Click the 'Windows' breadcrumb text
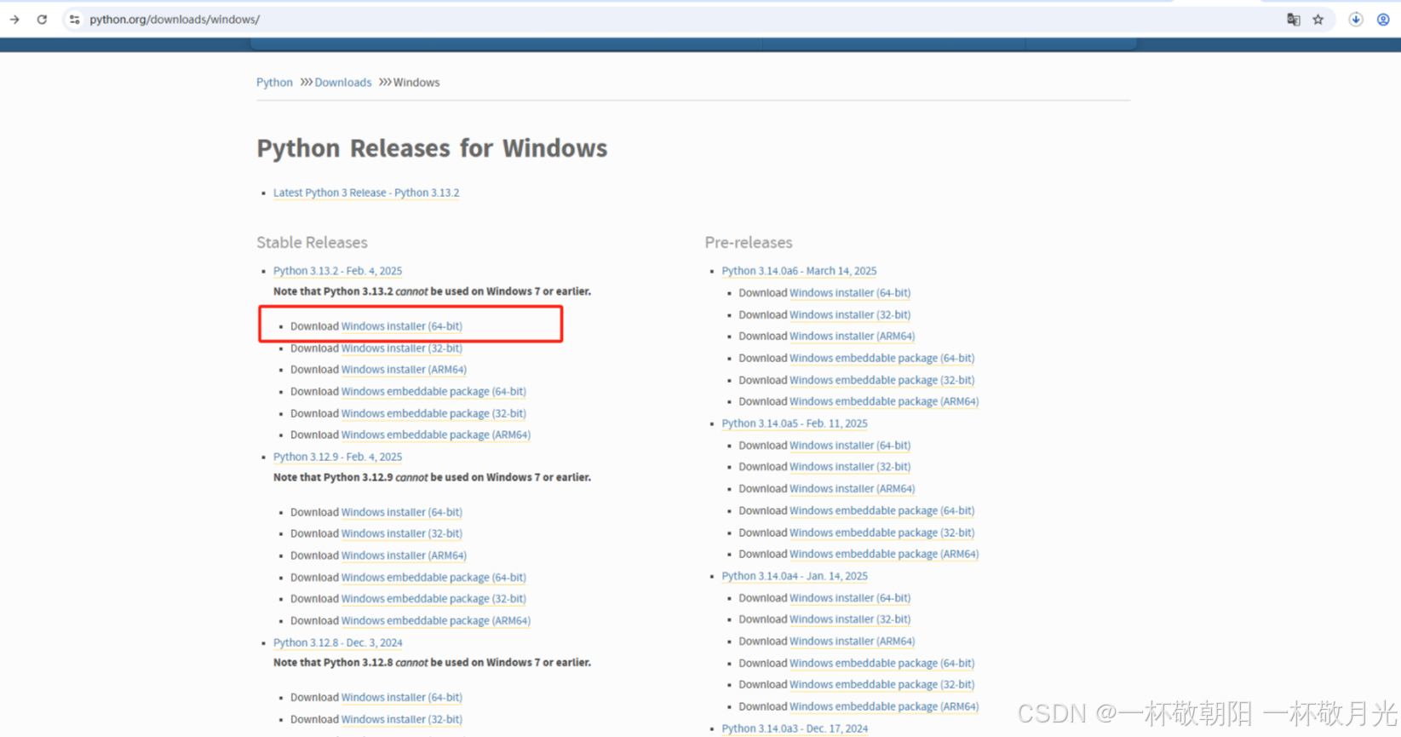This screenshot has height=737, width=1401. click(x=416, y=83)
